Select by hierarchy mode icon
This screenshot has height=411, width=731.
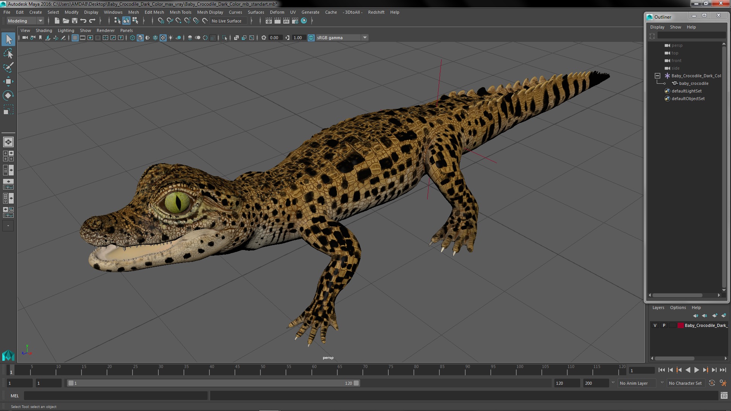[117, 21]
